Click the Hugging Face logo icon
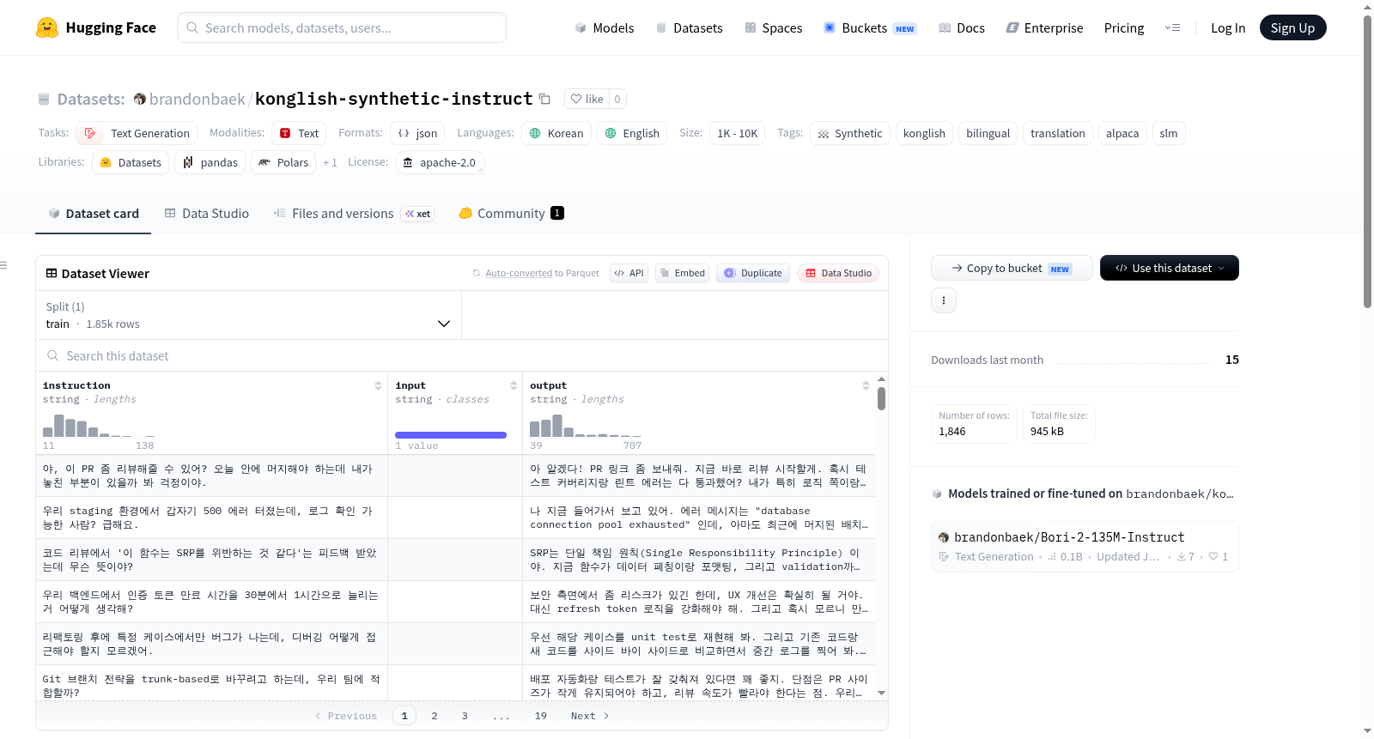 (x=47, y=27)
